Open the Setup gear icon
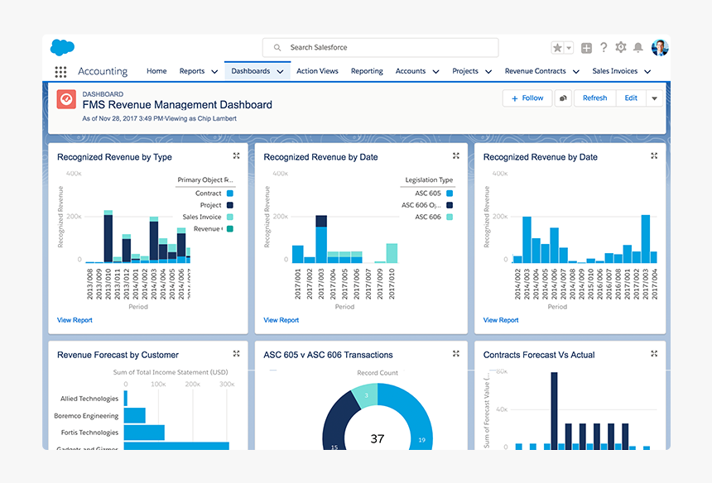 point(621,47)
